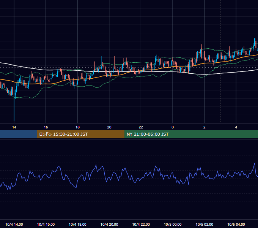
Task: Click the 10/4 20:00 time label
Action: pyautogui.click(x=109, y=224)
